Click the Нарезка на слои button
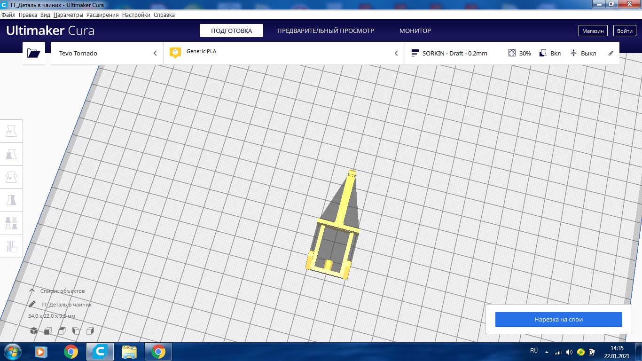The width and height of the screenshot is (642, 361). pyautogui.click(x=558, y=320)
